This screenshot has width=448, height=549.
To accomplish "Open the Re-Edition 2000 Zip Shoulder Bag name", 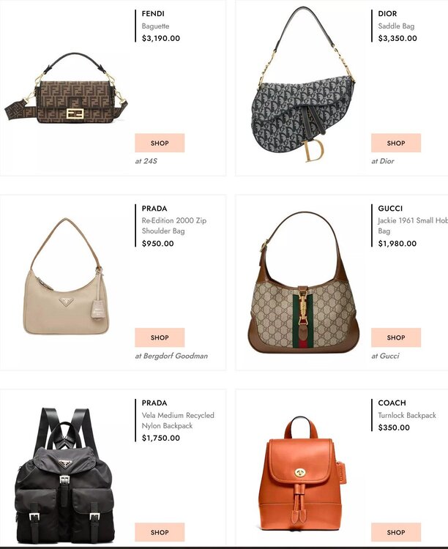I will (x=174, y=226).
